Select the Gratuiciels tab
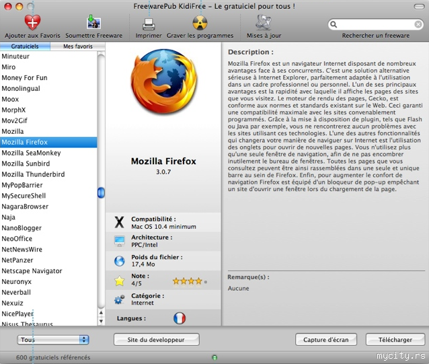 25,47
